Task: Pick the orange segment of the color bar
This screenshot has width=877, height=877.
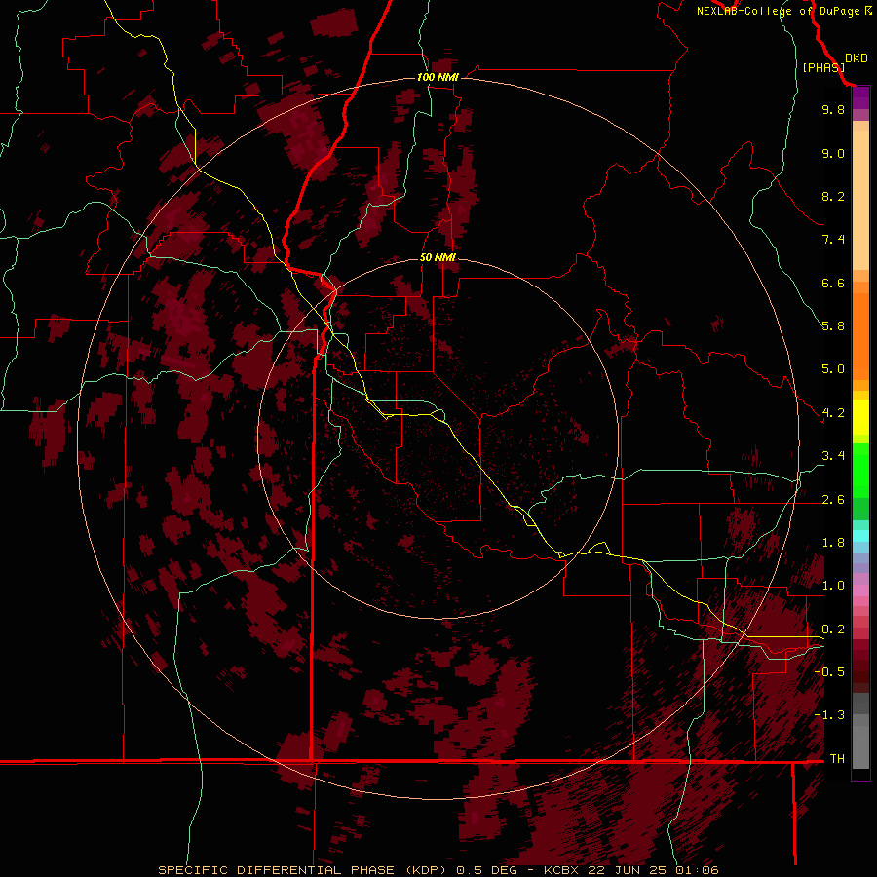Action: 860,336
